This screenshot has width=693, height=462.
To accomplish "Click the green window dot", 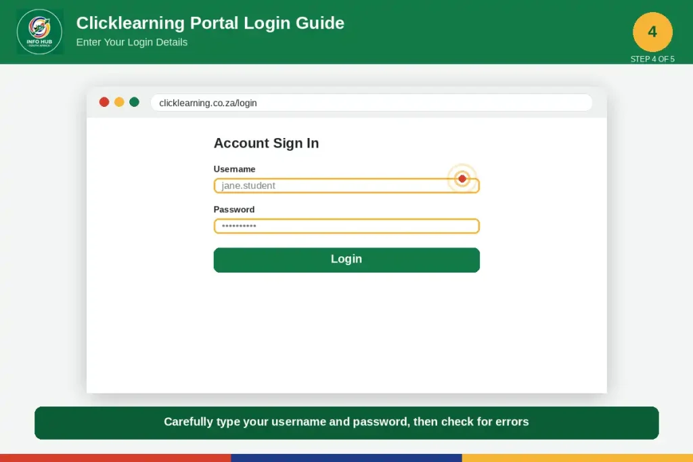I will click(135, 102).
